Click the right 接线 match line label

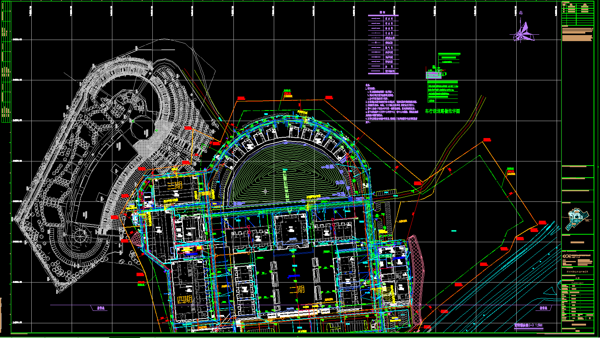pos(543,308)
